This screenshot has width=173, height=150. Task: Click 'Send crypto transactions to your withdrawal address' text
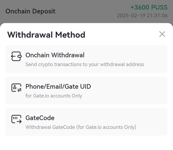click(x=85, y=64)
